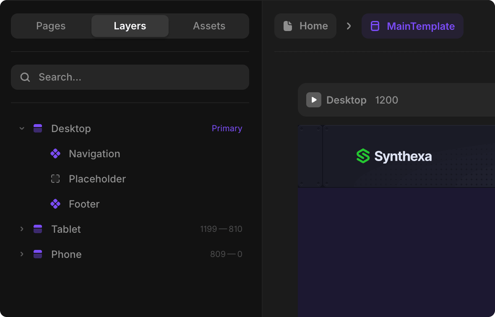Click the Tablet breakpoint layer icon

tap(38, 229)
